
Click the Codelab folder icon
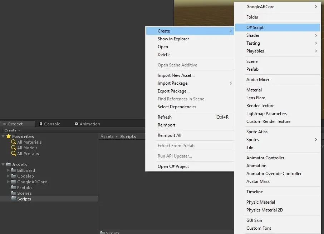click(x=14, y=176)
